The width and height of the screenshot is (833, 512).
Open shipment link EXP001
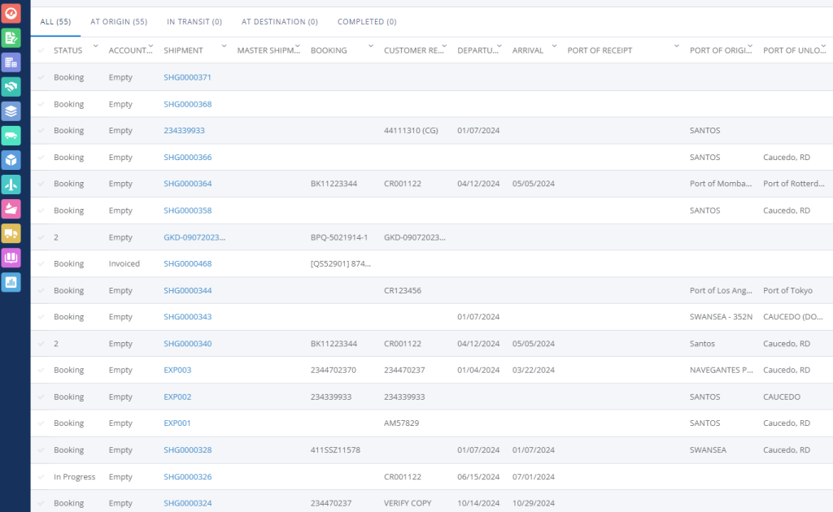177,423
